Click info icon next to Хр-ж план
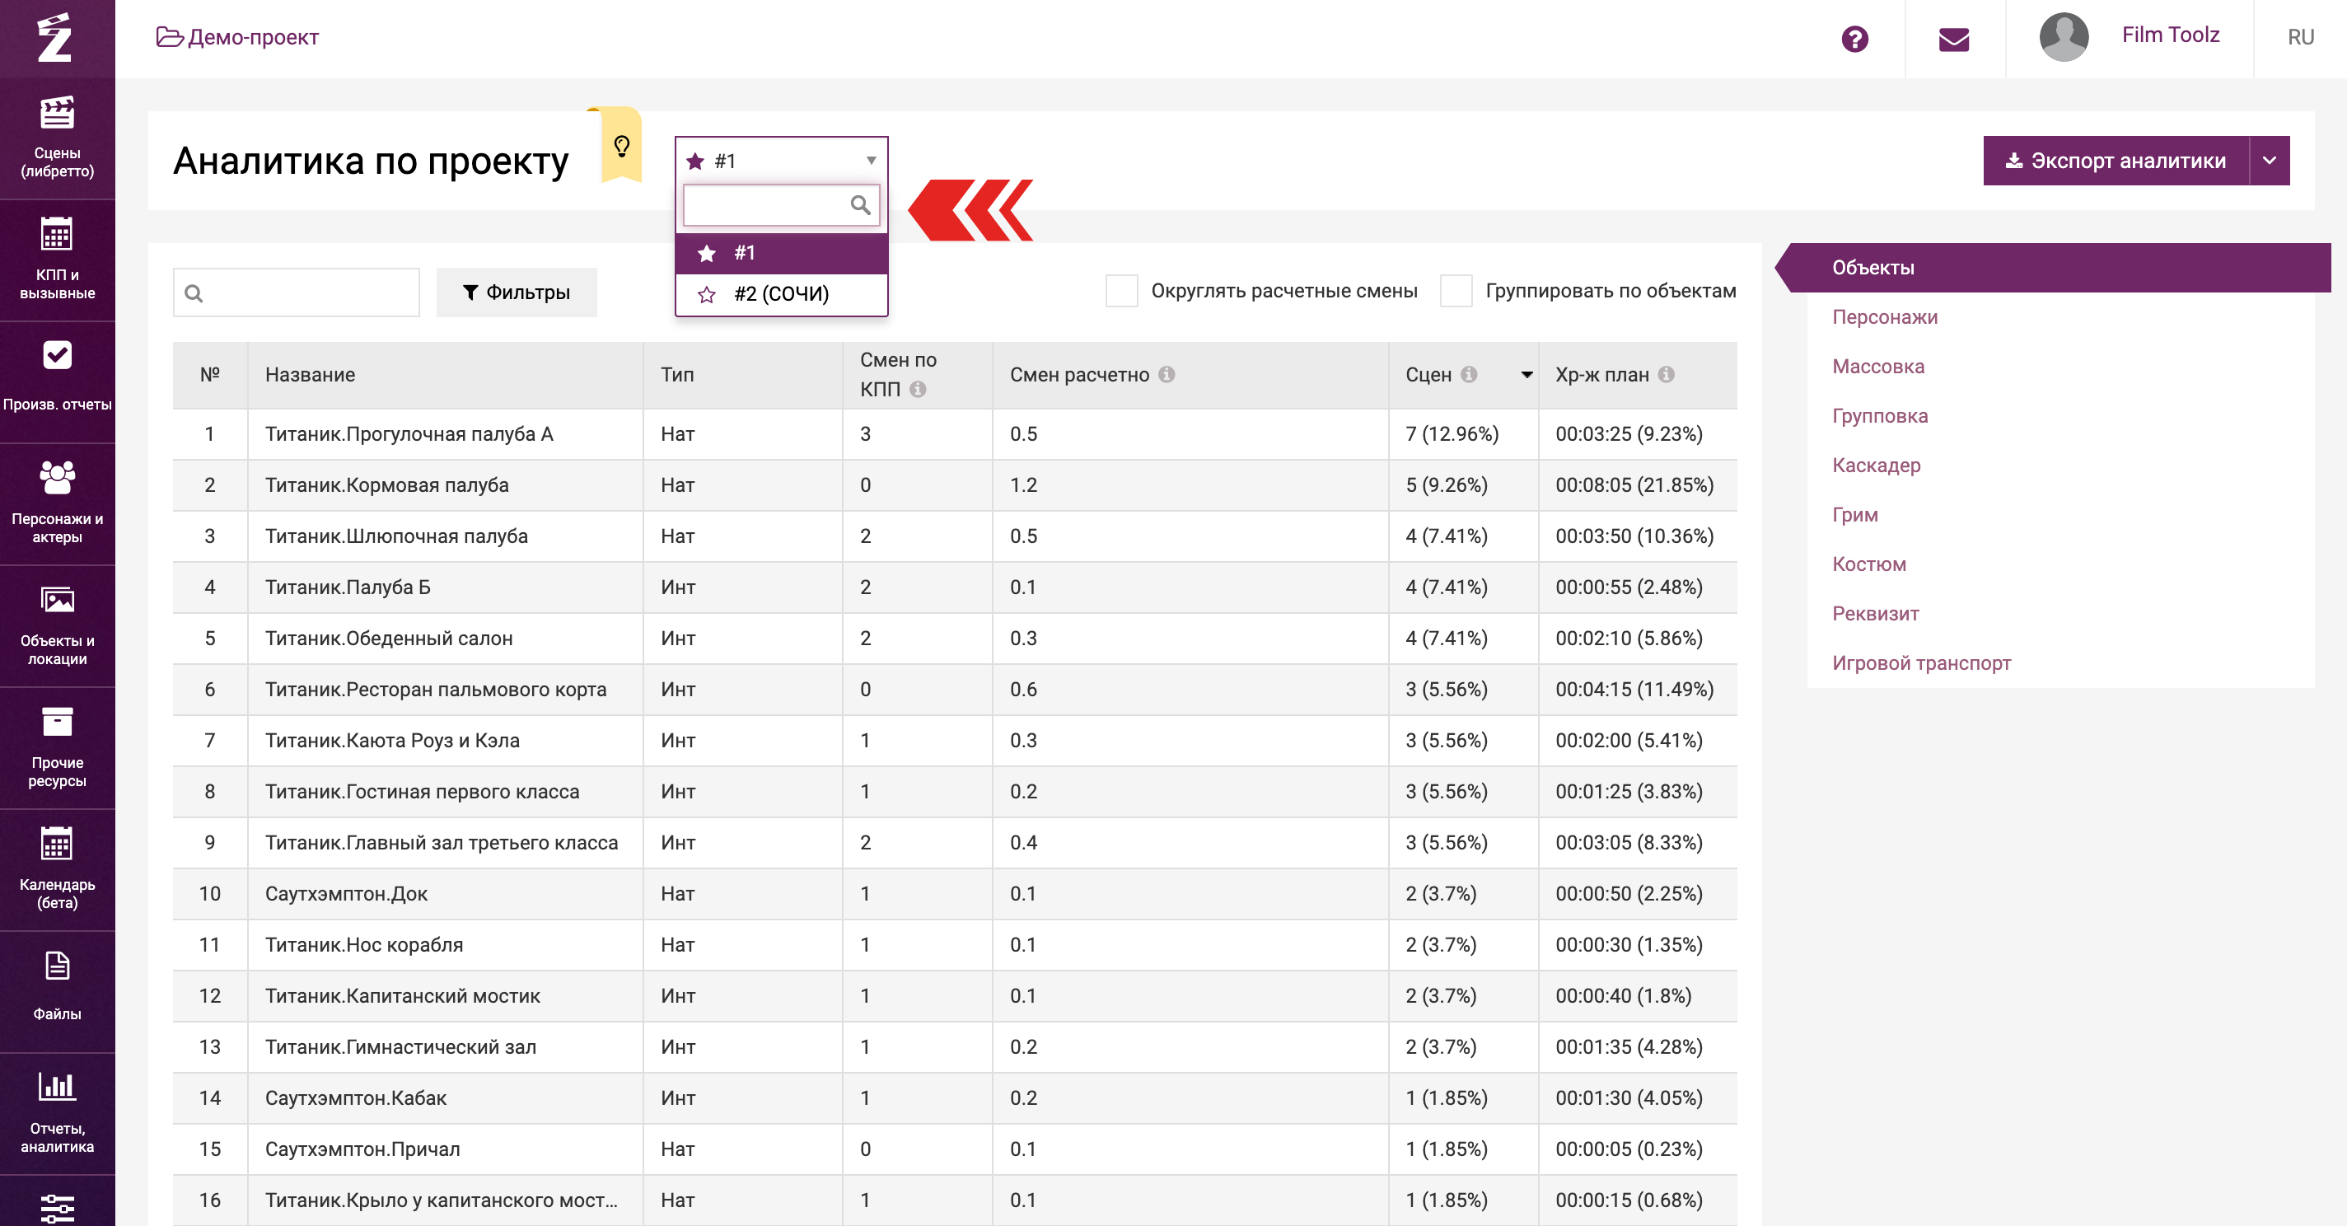2347x1226 pixels. 1667,375
